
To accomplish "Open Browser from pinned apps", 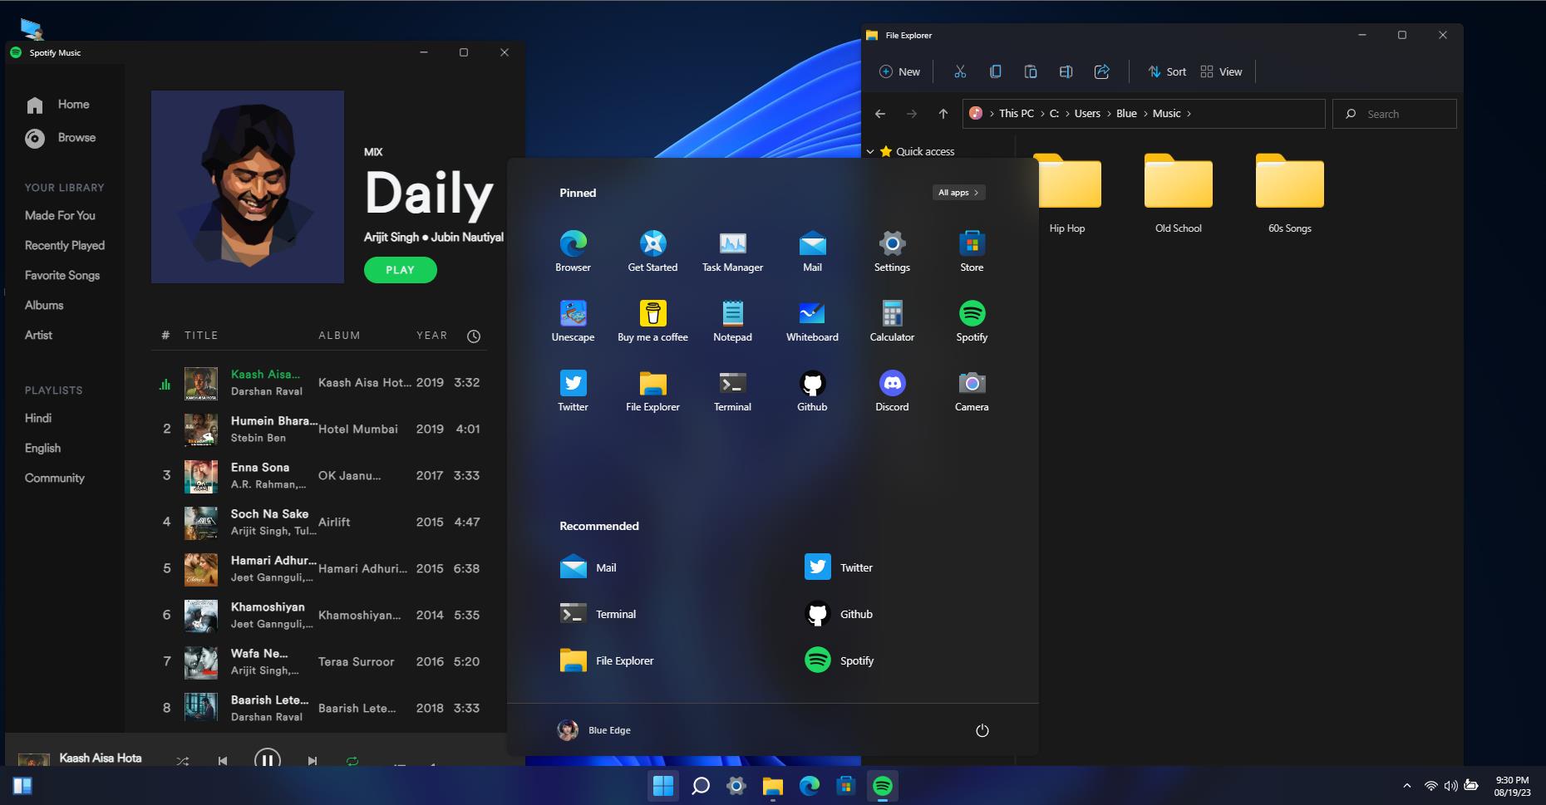I will tap(573, 251).
